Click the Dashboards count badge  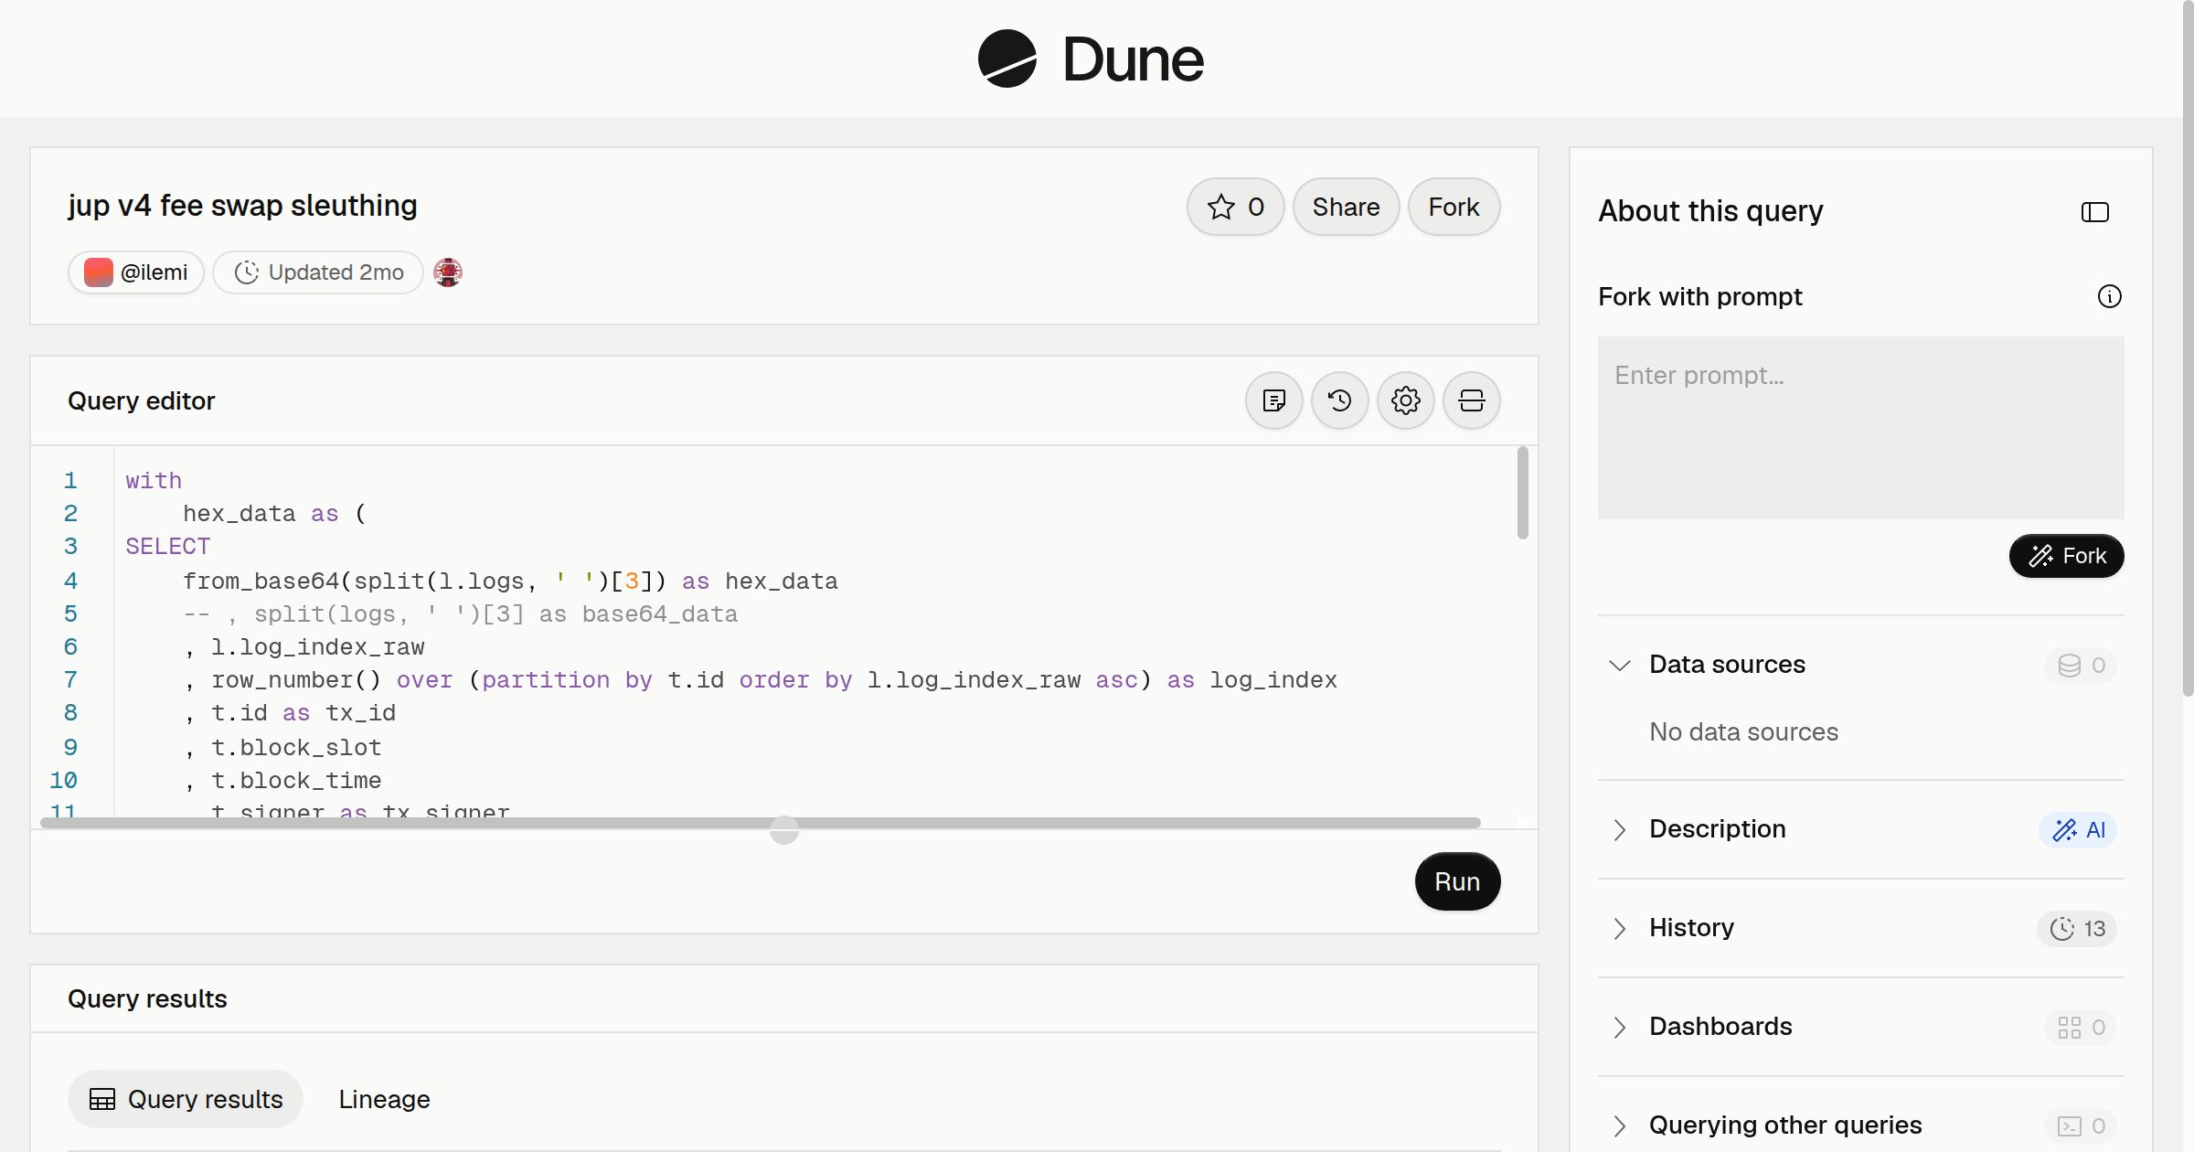pyautogui.click(x=2081, y=1027)
